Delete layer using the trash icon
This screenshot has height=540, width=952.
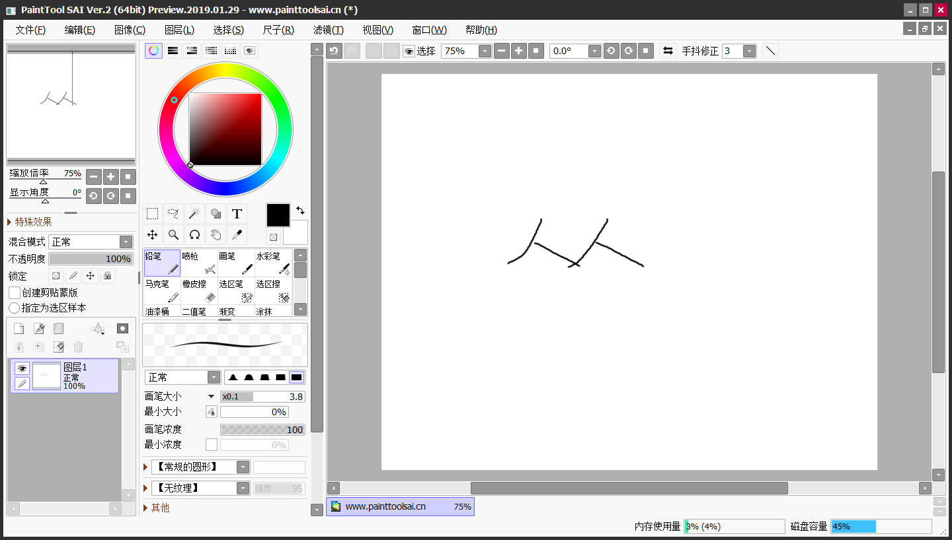(x=78, y=347)
